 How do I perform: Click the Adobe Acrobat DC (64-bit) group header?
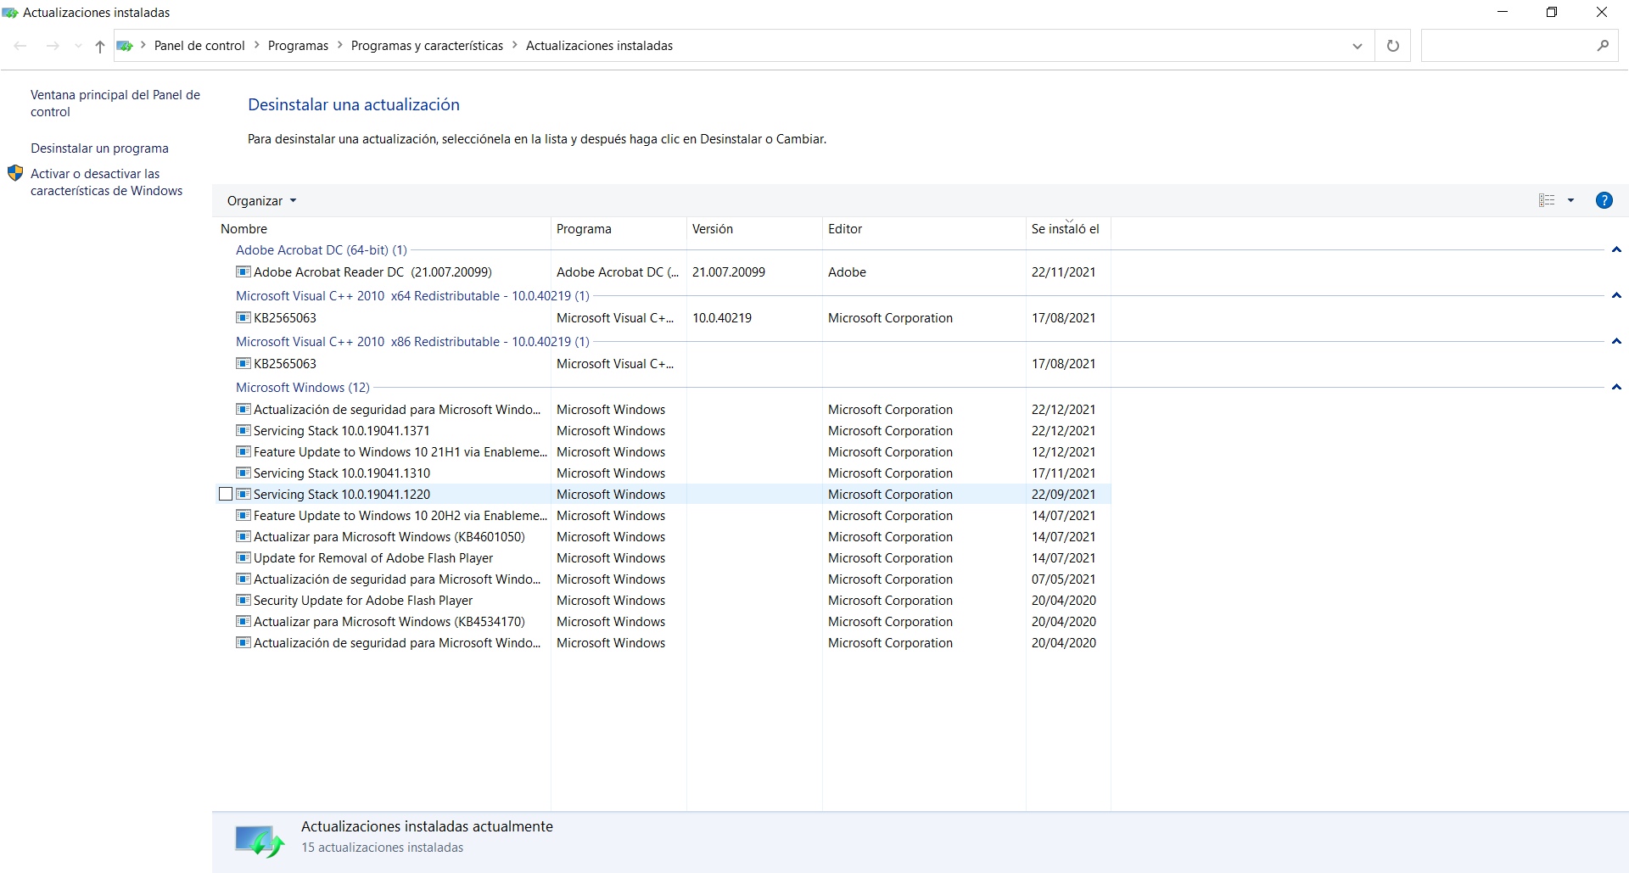(322, 250)
